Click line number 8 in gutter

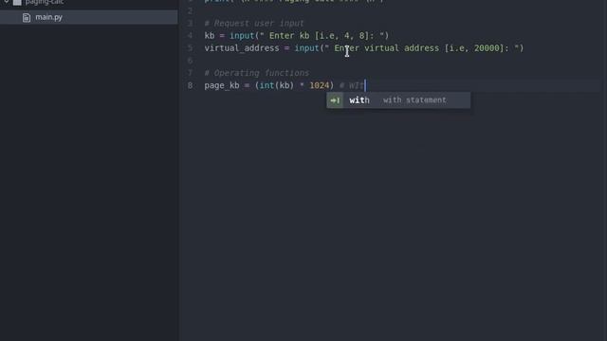[190, 85]
